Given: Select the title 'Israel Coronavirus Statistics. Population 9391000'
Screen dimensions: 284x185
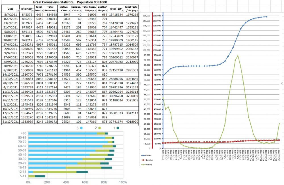Looking at the screenshot, I should (70, 2).
